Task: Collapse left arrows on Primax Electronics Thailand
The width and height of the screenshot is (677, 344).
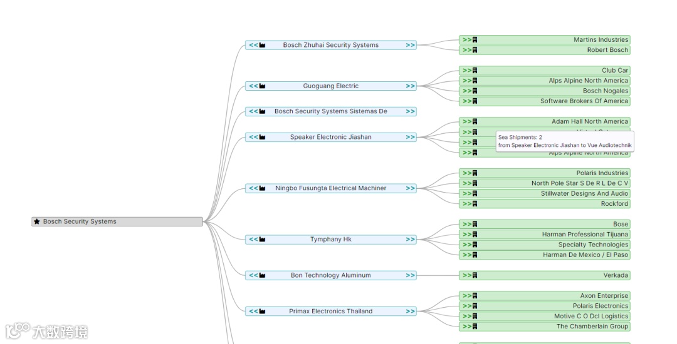Action: 253,311
